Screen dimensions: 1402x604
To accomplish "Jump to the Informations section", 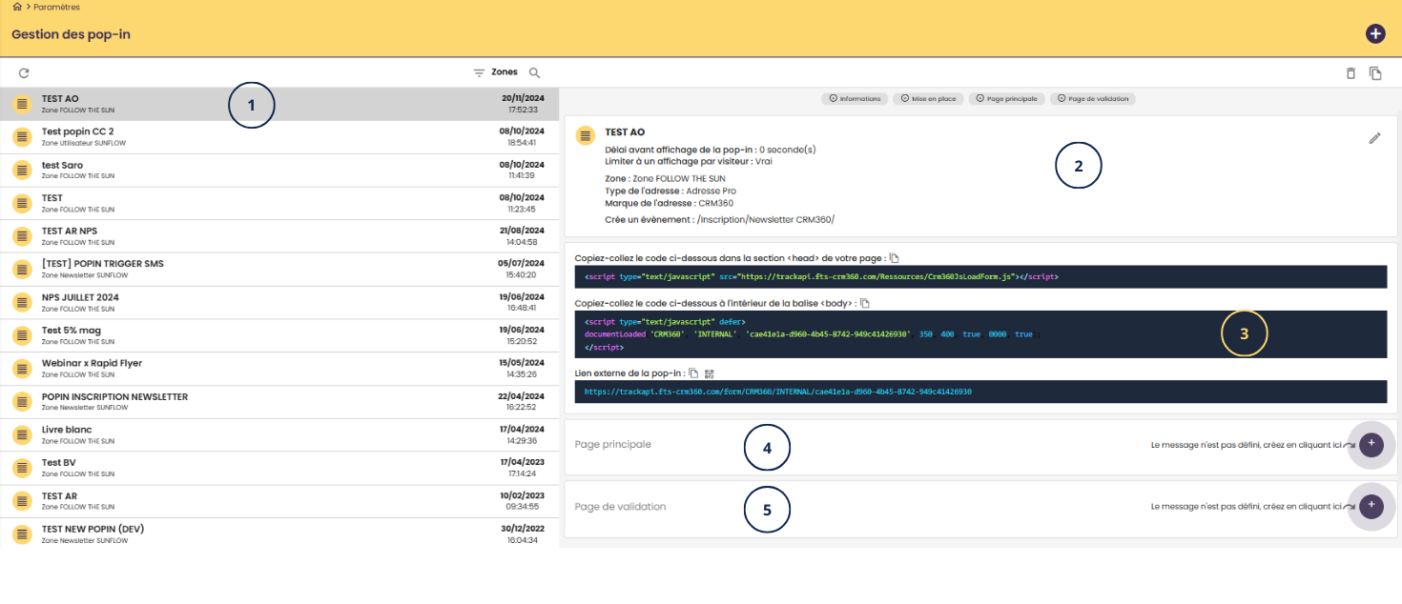I will (856, 98).
